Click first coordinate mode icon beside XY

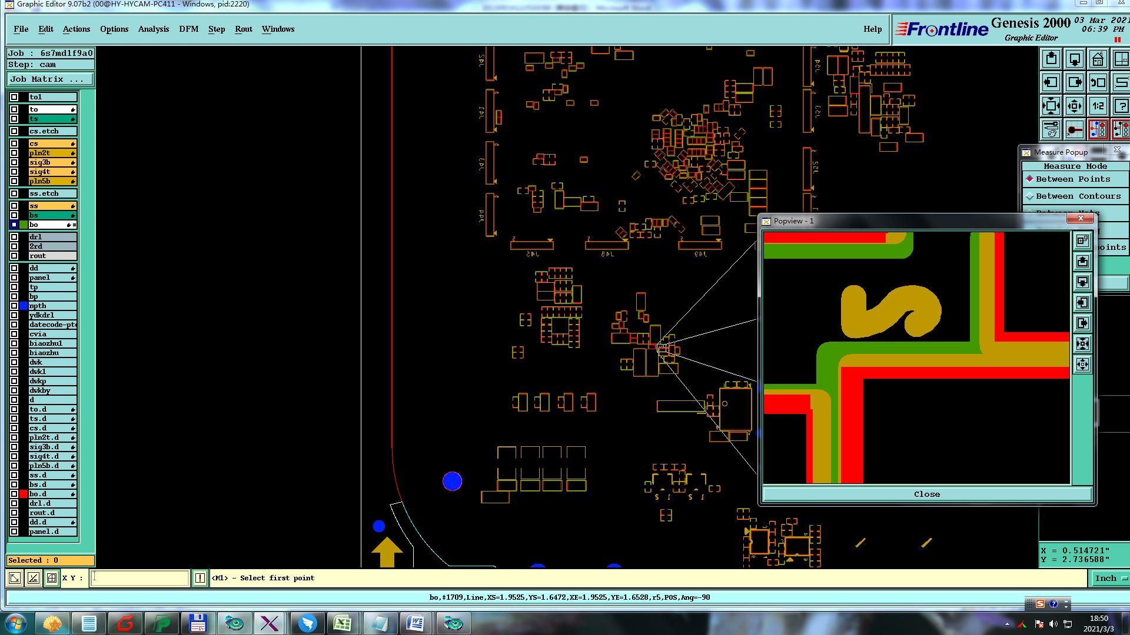[15, 578]
